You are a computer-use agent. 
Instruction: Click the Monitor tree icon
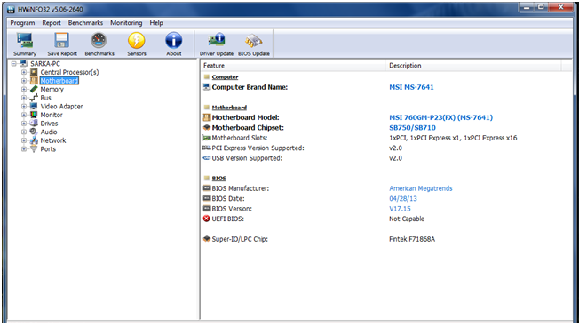click(34, 115)
